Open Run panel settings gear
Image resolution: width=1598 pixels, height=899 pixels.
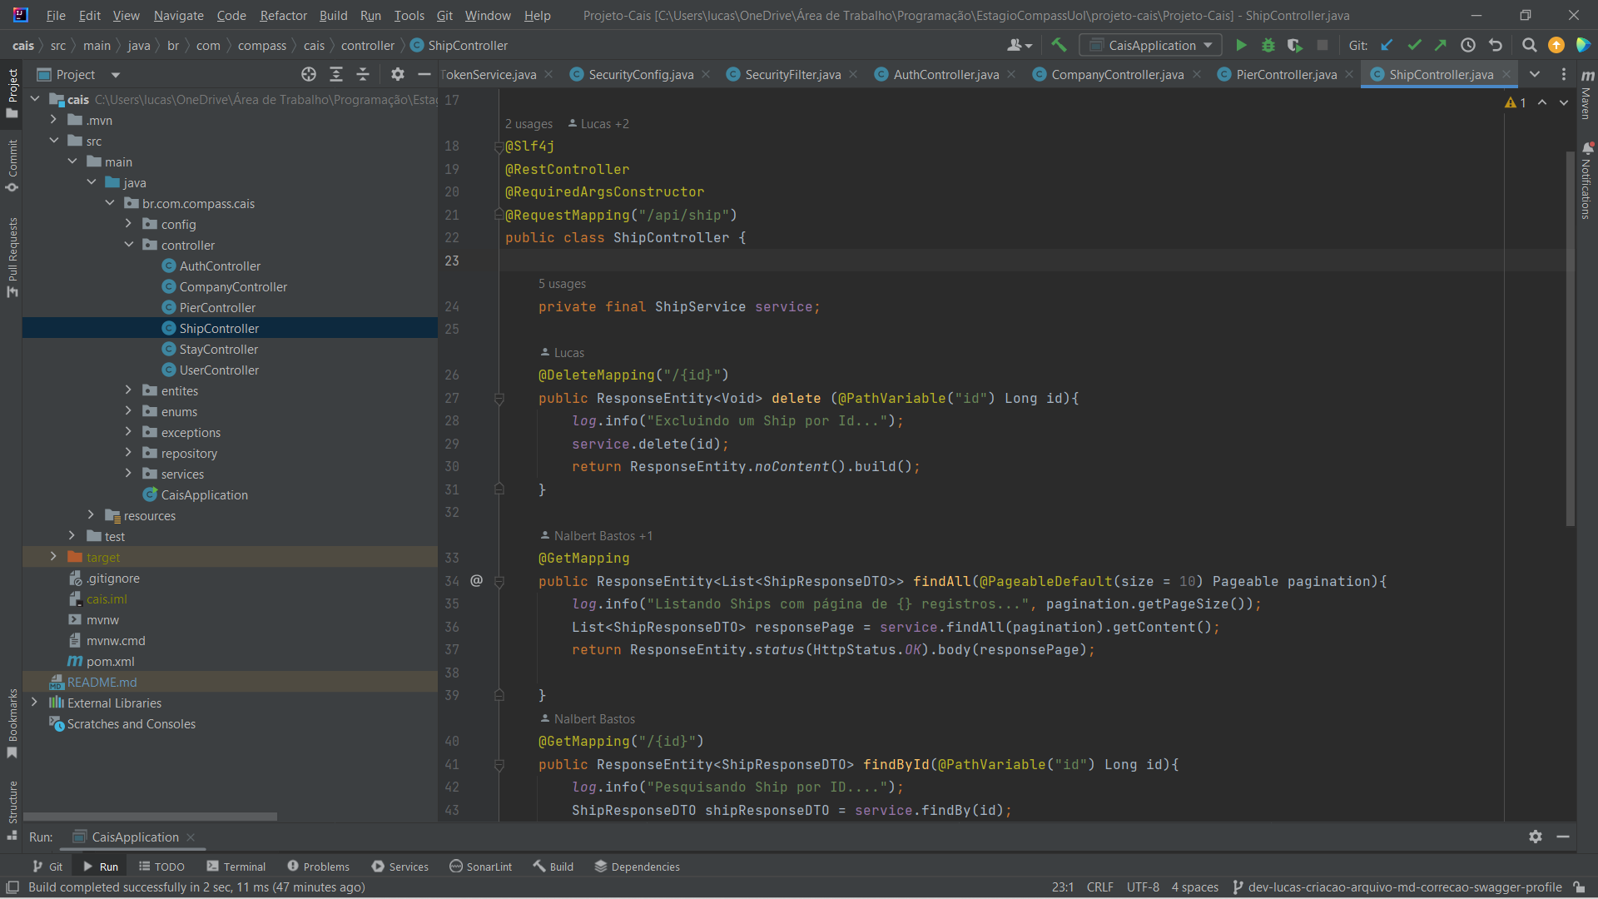point(1536,837)
